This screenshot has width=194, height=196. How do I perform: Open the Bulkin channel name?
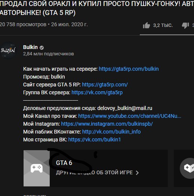[x=30, y=47]
